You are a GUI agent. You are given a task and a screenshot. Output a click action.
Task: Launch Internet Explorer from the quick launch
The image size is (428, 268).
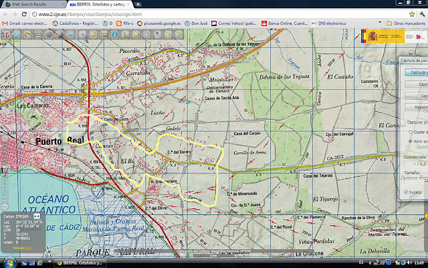click(40, 263)
